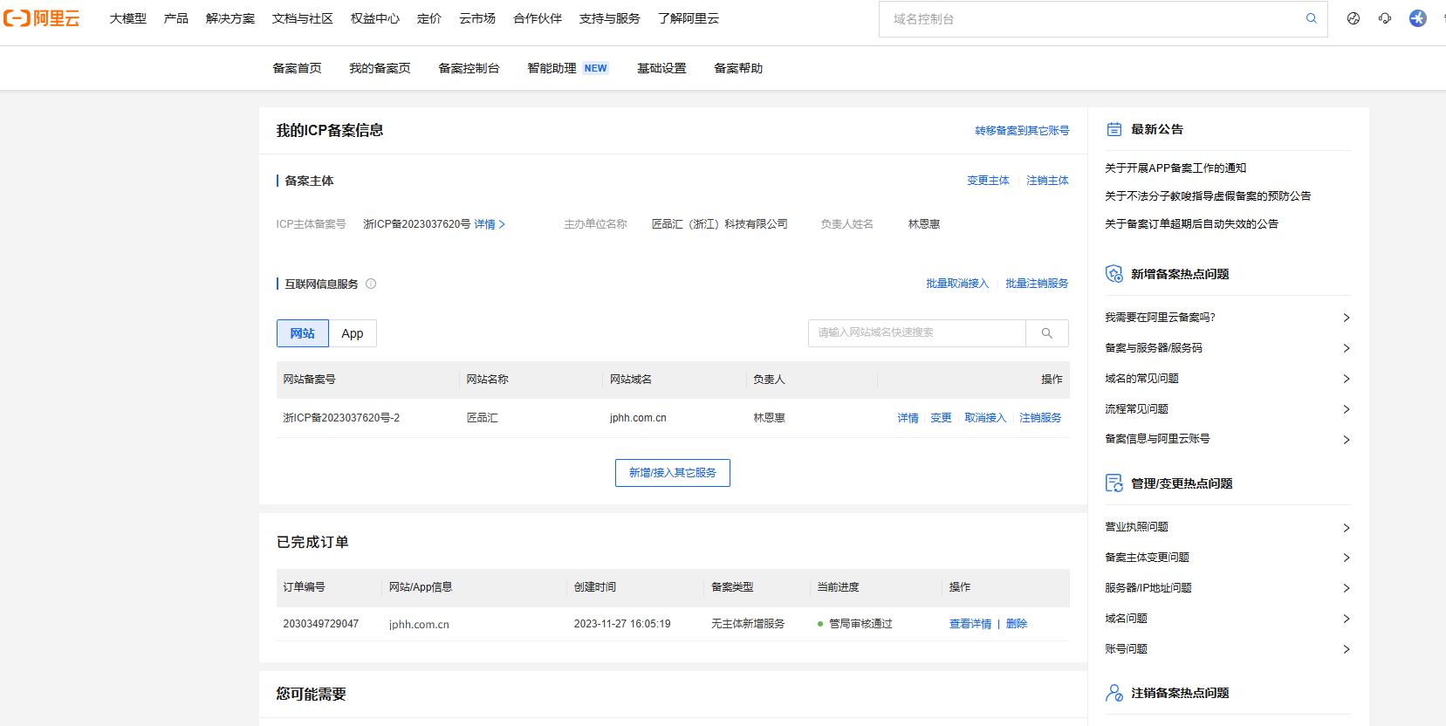Image resolution: width=1446 pixels, height=726 pixels.
Task: Click the document icon next to 管理/变更热点问题
Action: click(1114, 483)
